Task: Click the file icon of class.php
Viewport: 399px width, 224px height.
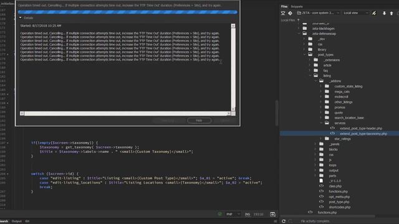Action: [x=322, y=186]
